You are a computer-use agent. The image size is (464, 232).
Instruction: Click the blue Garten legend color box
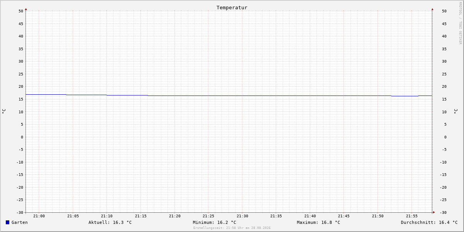coord(7,222)
